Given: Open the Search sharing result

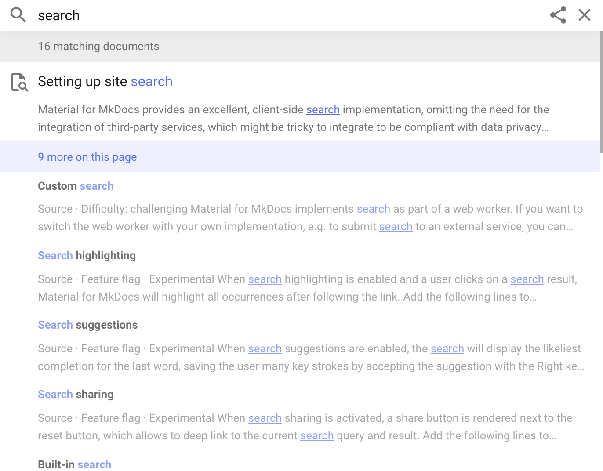Looking at the screenshot, I should [76, 394].
